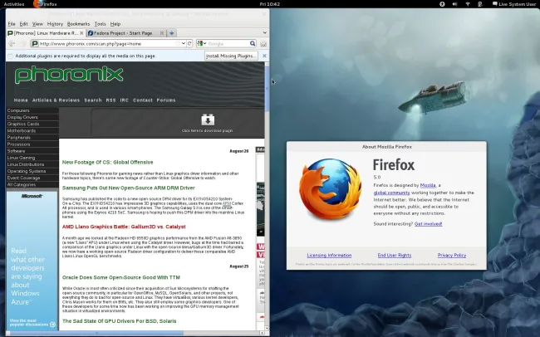Open the View menu

point(37,24)
